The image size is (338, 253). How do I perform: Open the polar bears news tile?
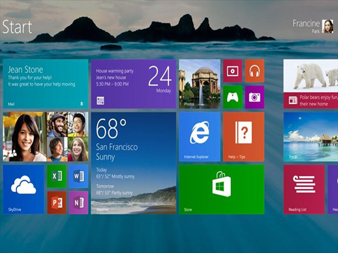click(311, 84)
